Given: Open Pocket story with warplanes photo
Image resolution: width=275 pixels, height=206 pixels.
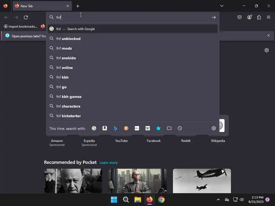Looking at the screenshot, I should (x=202, y=181).
